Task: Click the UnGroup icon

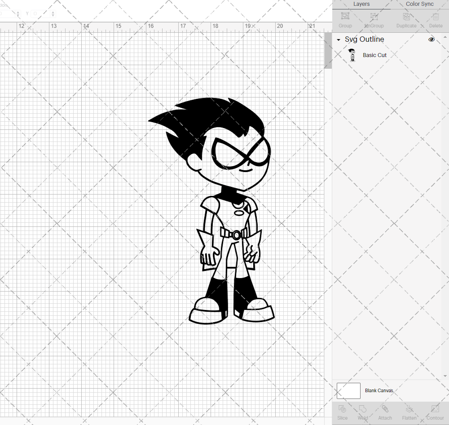Action: point(374,19)
